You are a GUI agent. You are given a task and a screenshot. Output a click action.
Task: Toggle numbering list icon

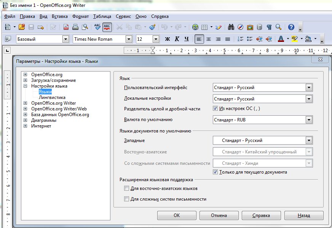point(240,39)
